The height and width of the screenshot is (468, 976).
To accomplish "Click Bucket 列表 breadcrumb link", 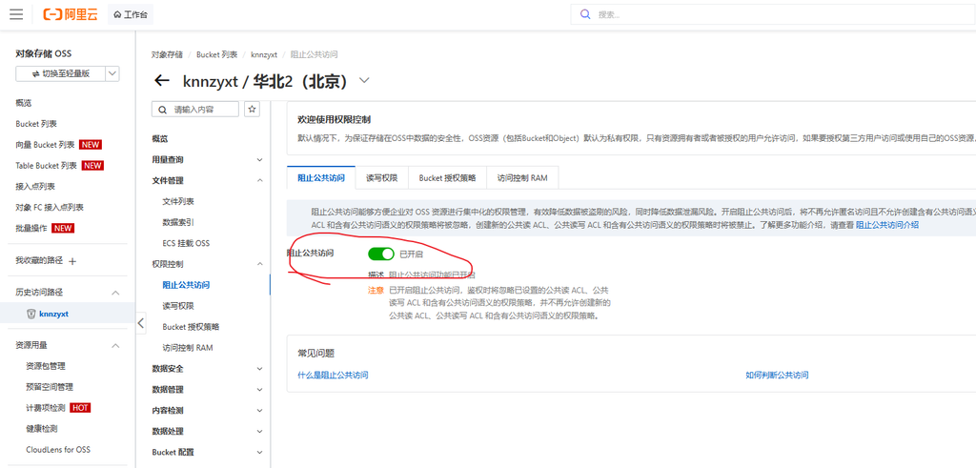I will (x=216, y=54).
